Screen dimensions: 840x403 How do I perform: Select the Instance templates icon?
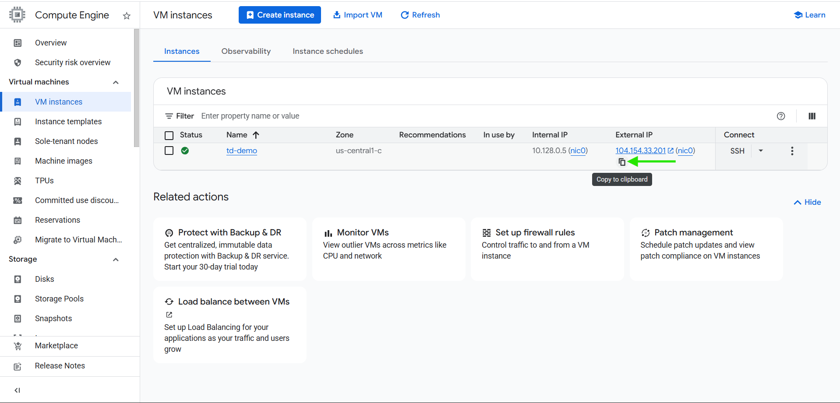18,121
